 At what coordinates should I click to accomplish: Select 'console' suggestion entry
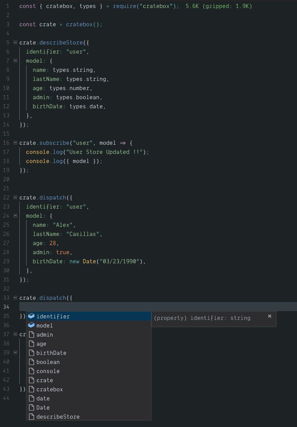pyautogui.click(x=89, y=371)
